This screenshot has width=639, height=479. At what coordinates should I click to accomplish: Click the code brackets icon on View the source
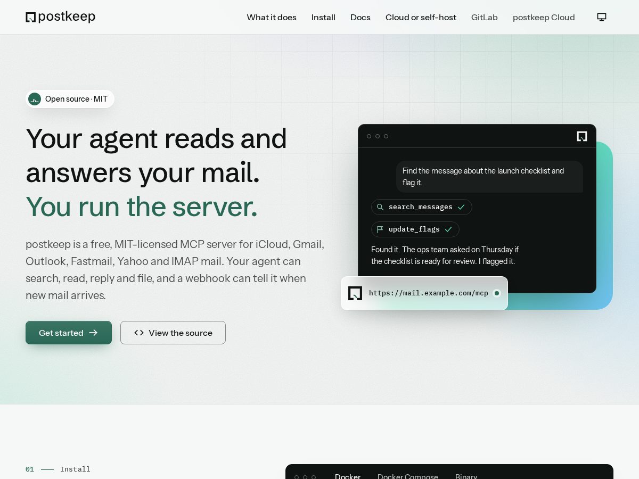pos(139,333)
